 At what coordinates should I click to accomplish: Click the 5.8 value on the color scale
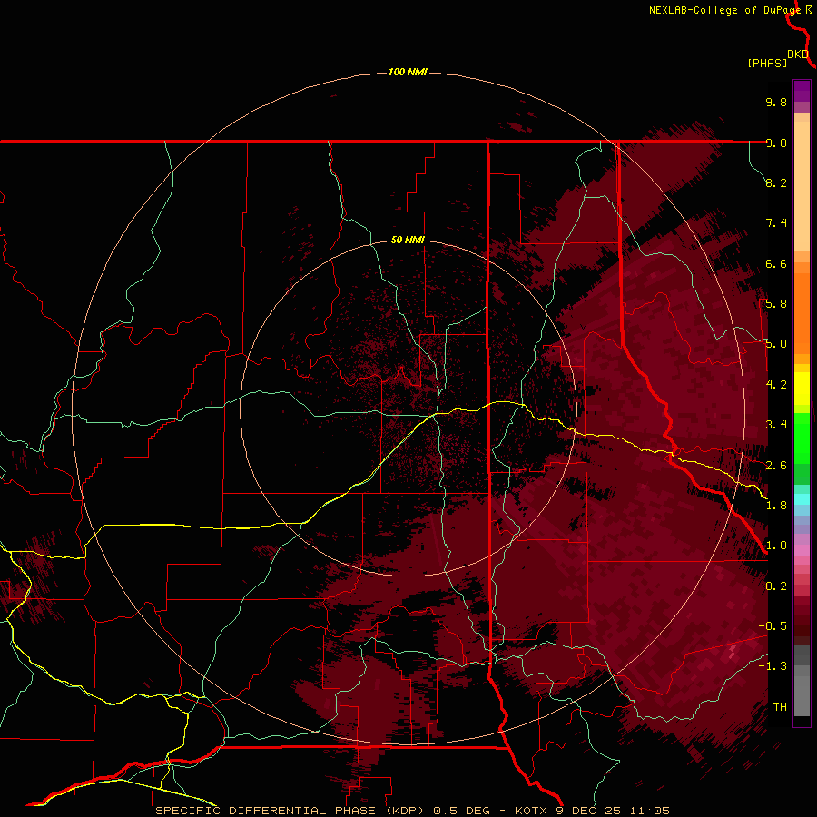pyautogui.click(x=776, y=304)
